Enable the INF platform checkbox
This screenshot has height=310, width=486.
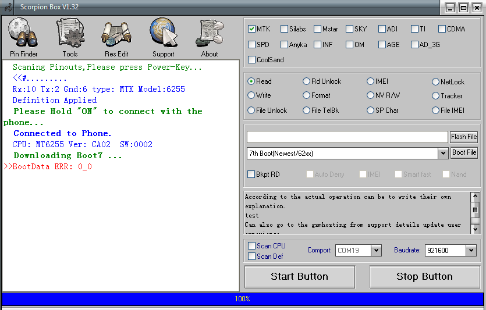pyautogui.click(x=317, y=45)
